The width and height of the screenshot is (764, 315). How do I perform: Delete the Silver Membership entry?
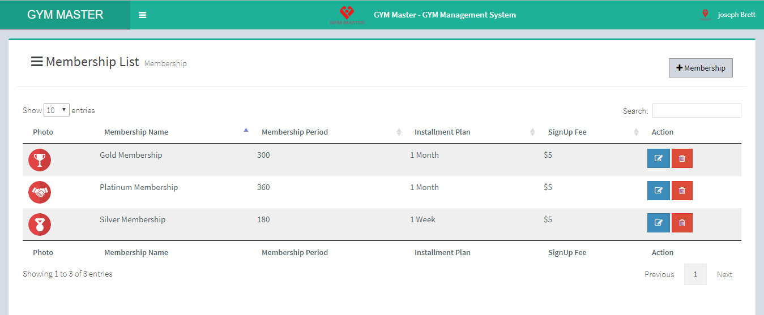click(x=682, y=223)
